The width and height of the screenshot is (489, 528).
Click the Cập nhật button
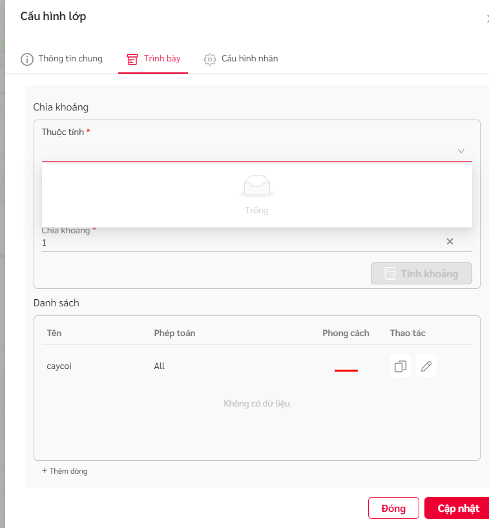point(458,508)
